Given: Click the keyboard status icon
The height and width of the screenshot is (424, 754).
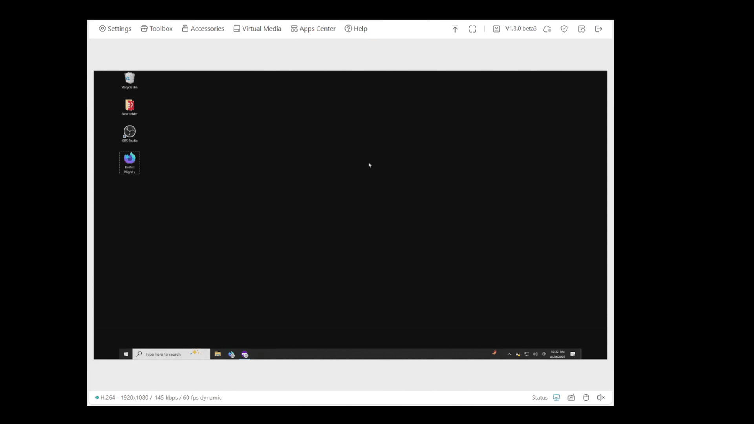Looking at the screenshot, I should (571, 398).
